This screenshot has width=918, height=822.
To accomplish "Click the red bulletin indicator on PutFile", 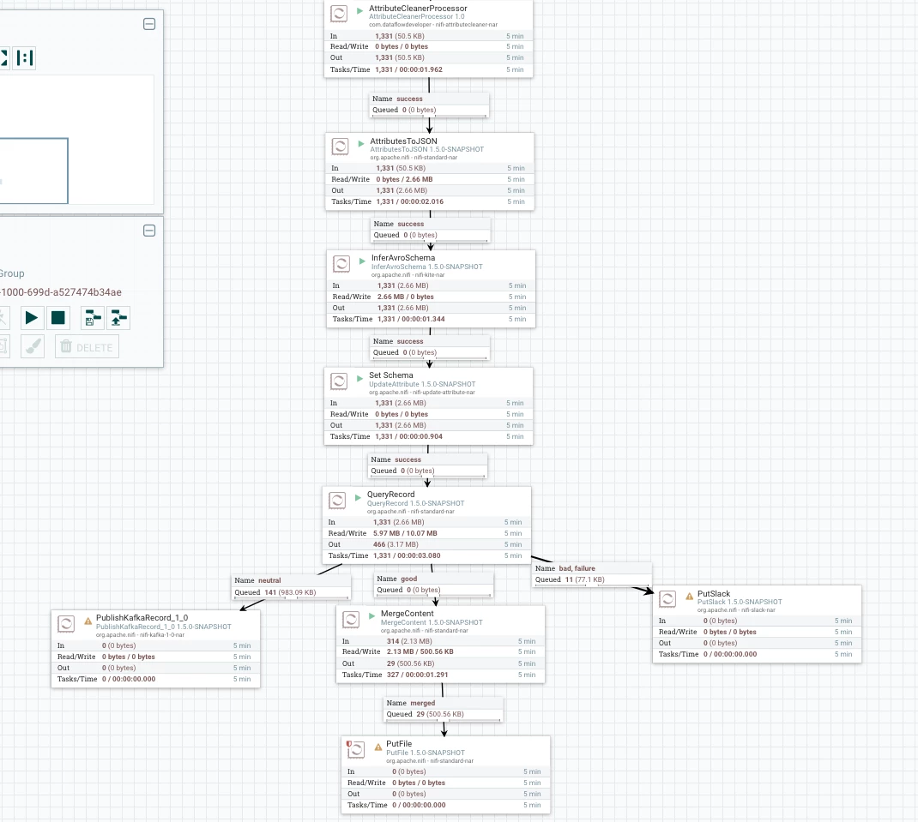I will coord(349,744).
